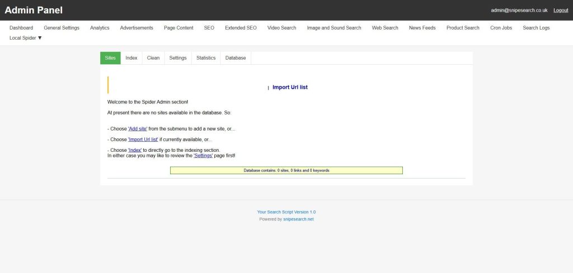The width and height of the screenshot is (573, 273).
Task: Navigate to Advertisements page
Action: (x=137, y=28)
